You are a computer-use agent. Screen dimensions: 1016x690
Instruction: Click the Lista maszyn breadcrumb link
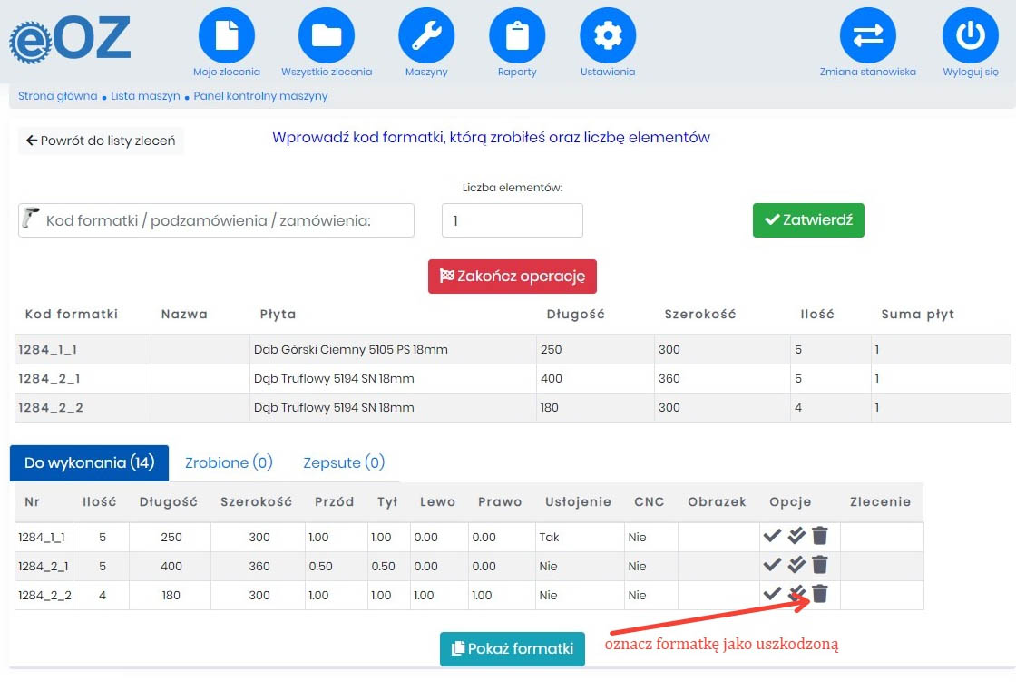tap(145, 96)
